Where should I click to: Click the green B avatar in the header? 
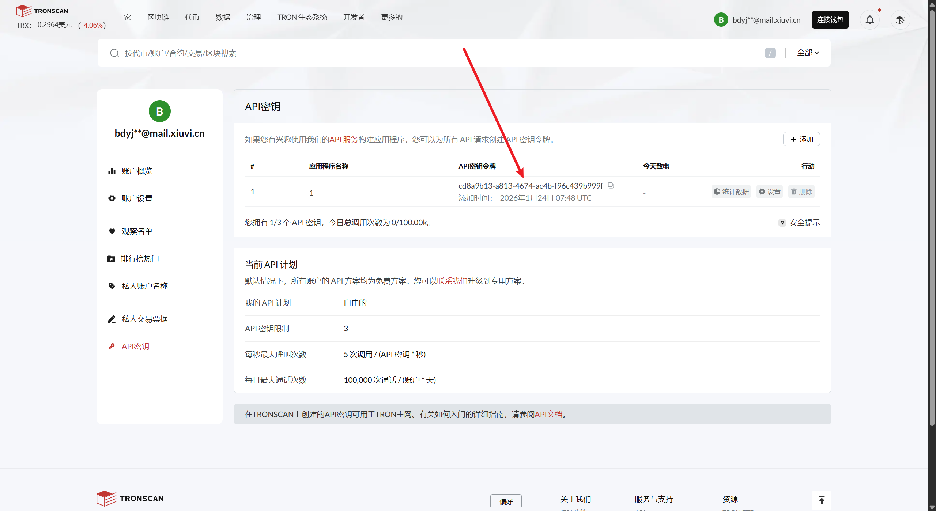click(x=721, y=20)
